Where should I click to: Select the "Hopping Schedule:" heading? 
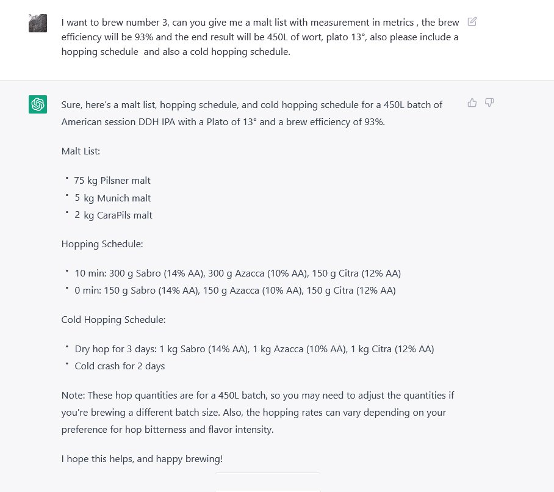point(102,244)
